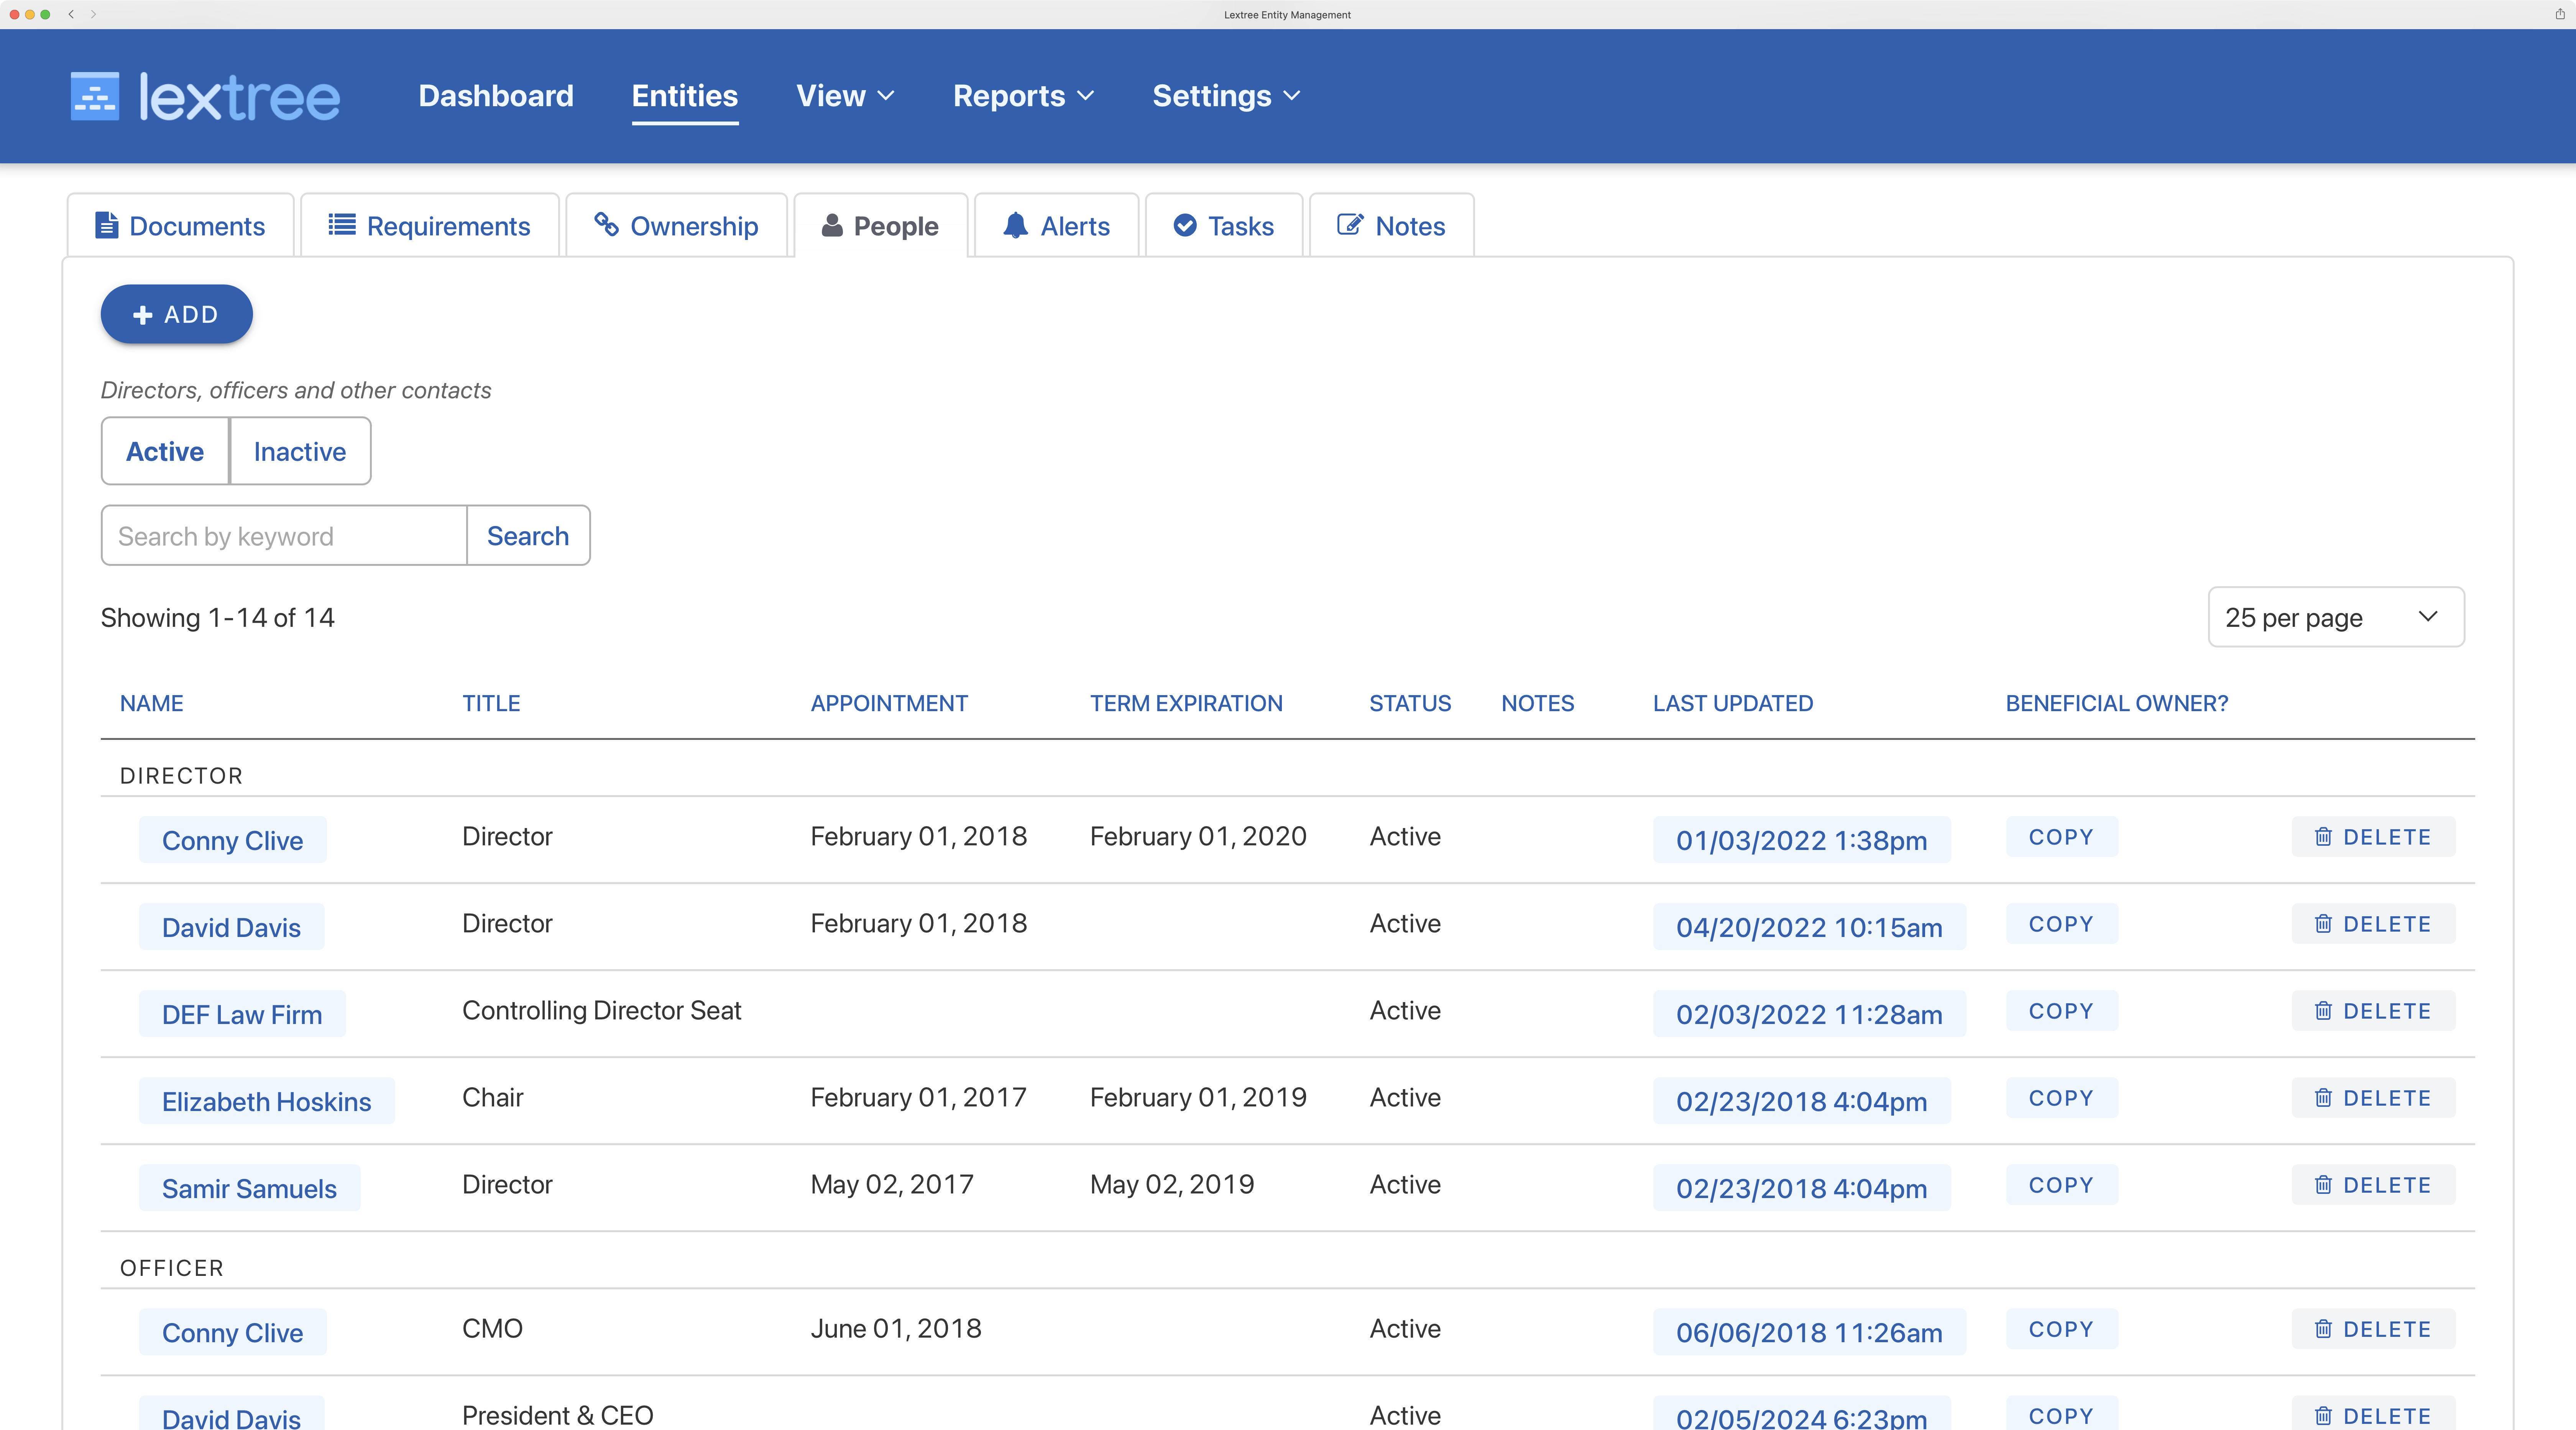Image resolution: width=2576 pixels, height=1430 pixels.
Task: Click the browser forward arrow
Action: [x=93, y=14]
